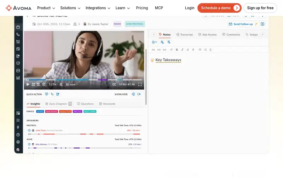The image size is (283, 177).
Task: Rewind video by 10 seconds
Action: coord(33,84)
